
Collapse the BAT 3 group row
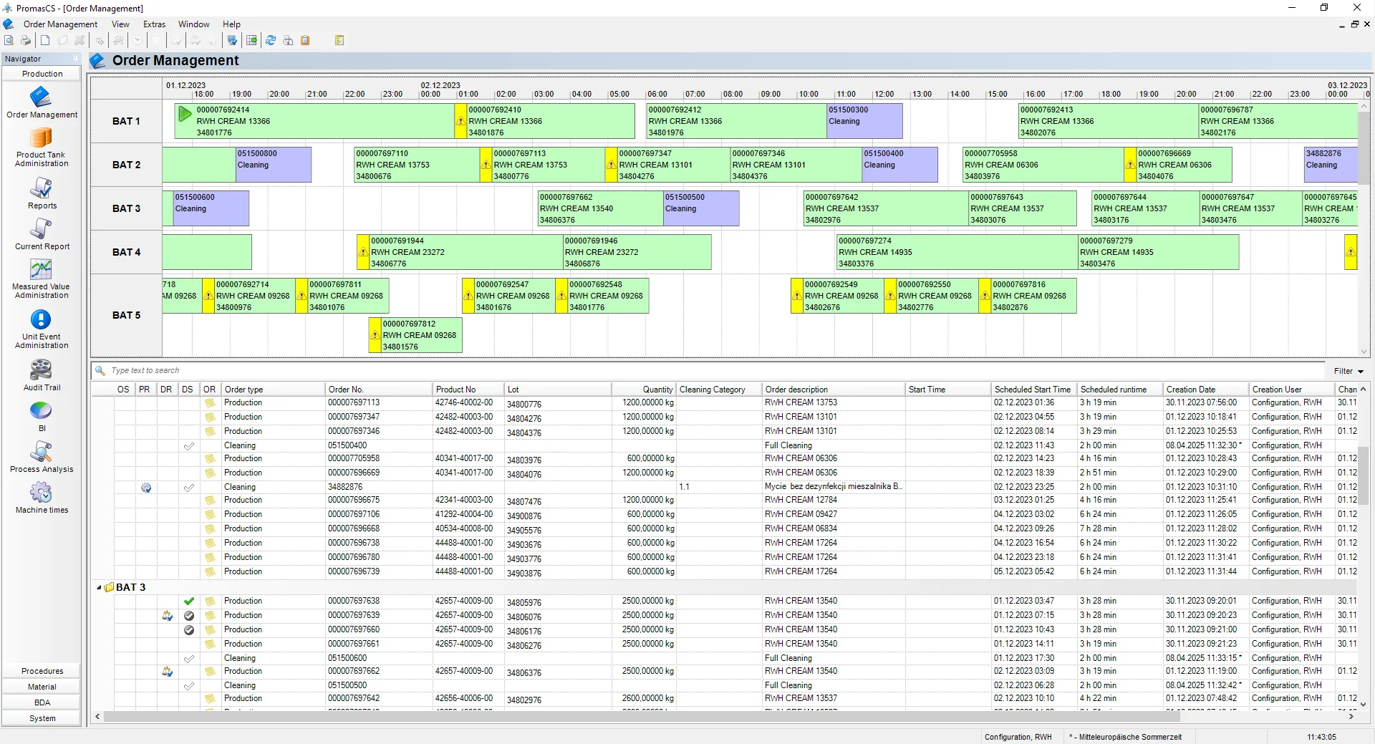coord(99,588)
